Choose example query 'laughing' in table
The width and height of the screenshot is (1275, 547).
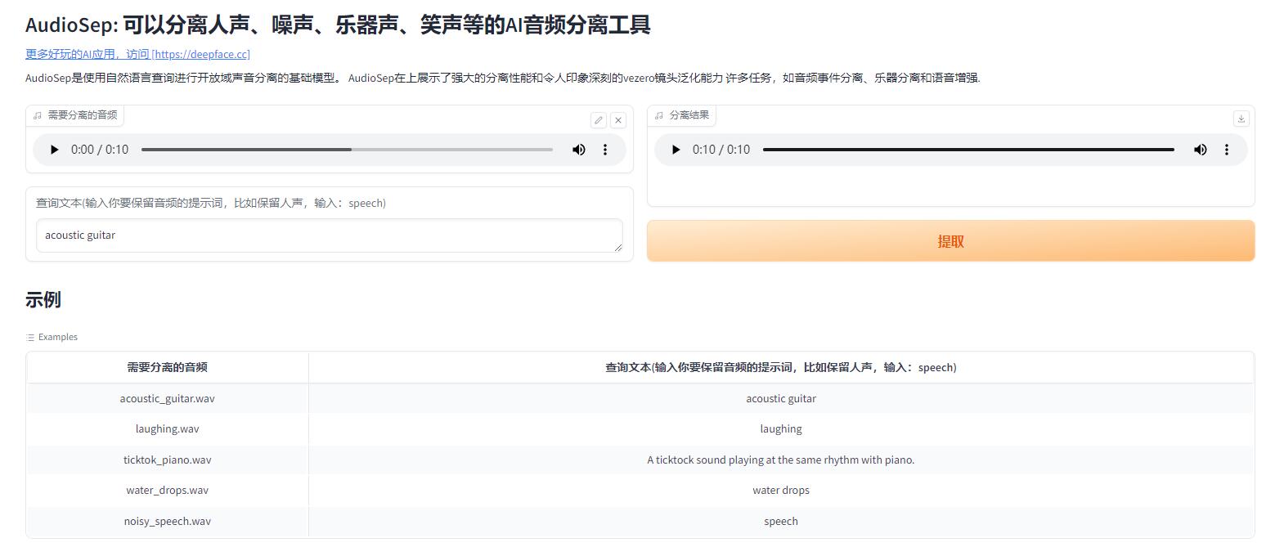point(781,429)
